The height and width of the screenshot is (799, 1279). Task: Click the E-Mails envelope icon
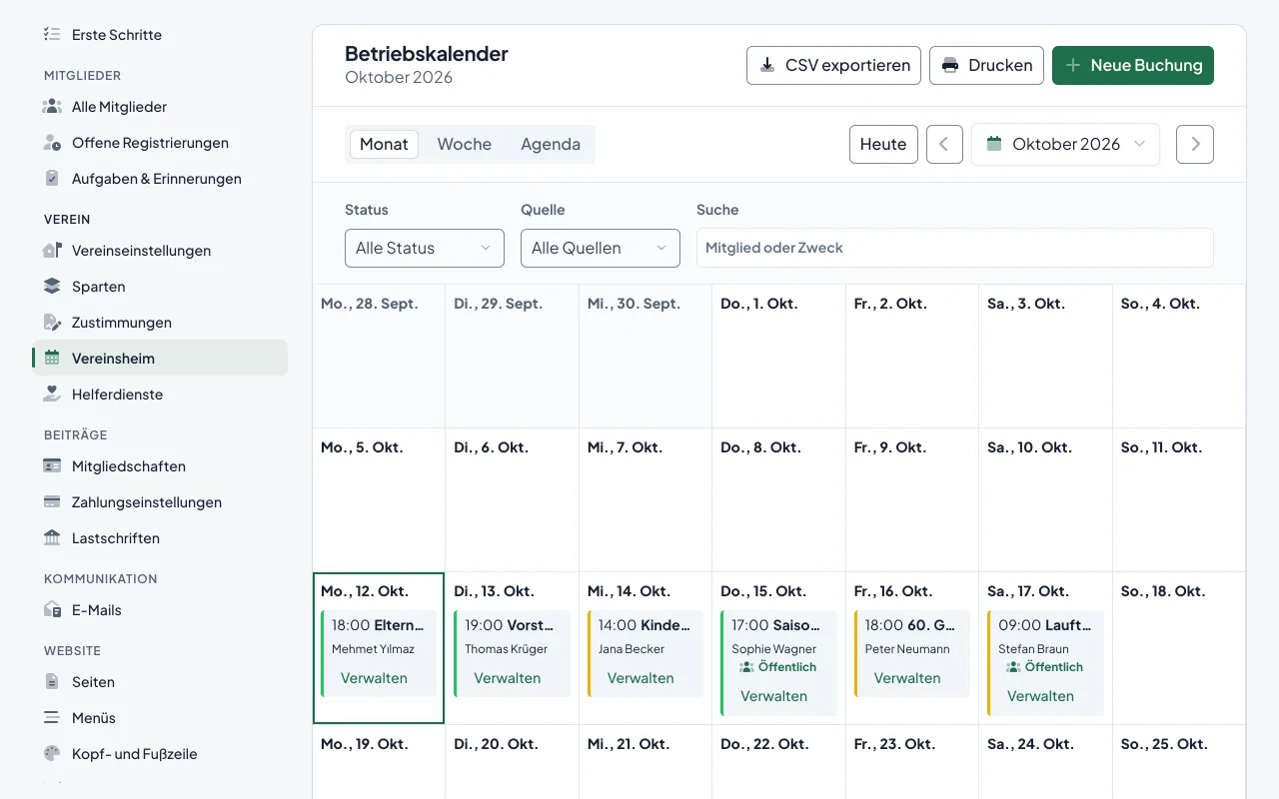tap(52, 610)
